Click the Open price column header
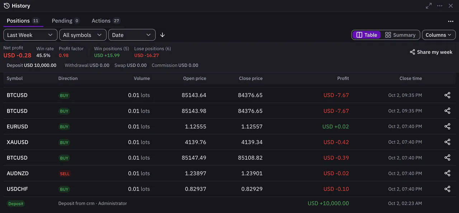This screenshot has width=459, height=213. (195, 78)
